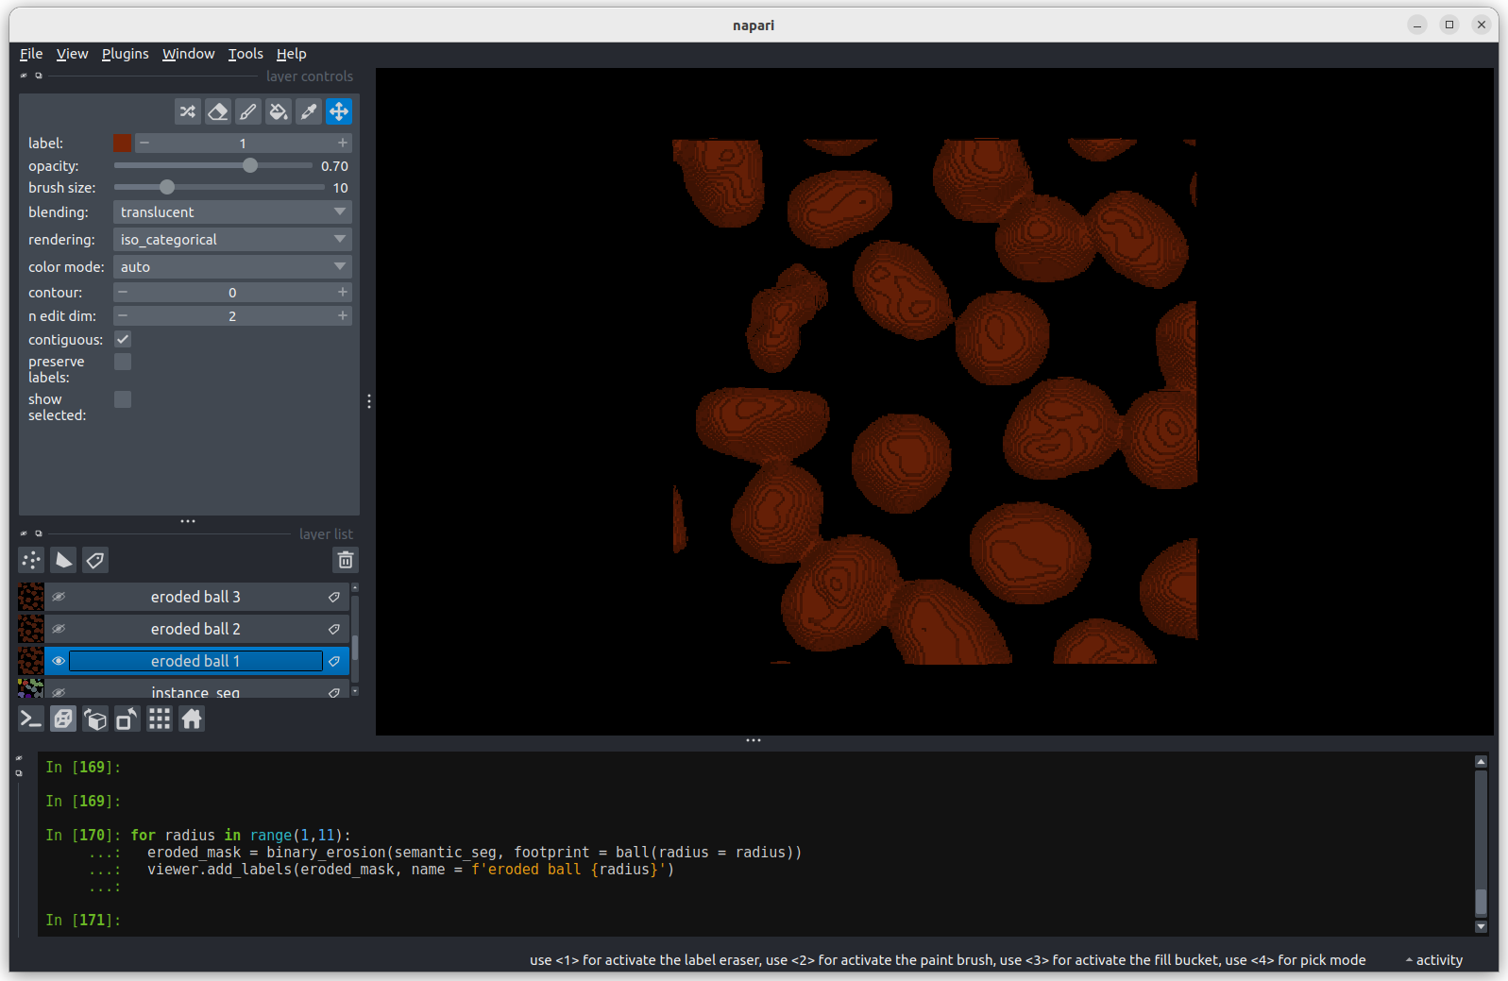
Task: Click the eroded ball 3 layer thumbnail
Action: (x=31, y=597)
